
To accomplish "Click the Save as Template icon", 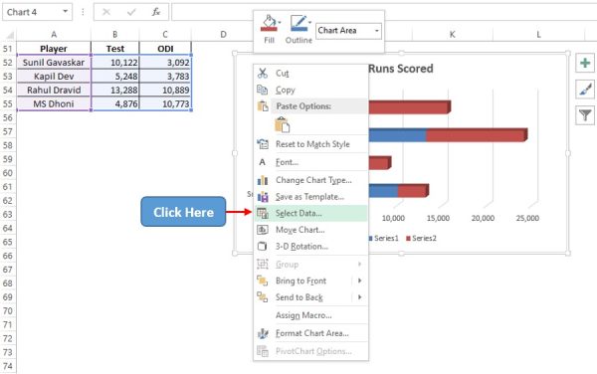I will coord(263,197).
